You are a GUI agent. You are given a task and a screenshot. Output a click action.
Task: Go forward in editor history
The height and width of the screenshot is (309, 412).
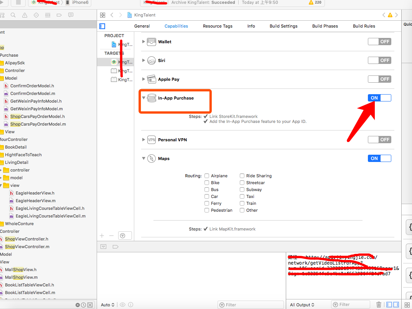tap(120, 15)
